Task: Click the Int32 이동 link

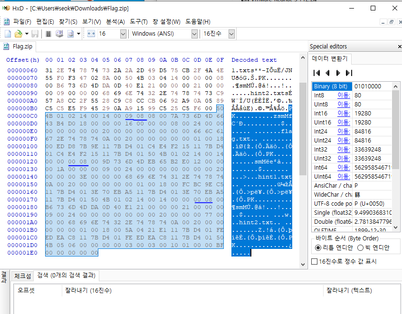Action: tap(344, 150)
